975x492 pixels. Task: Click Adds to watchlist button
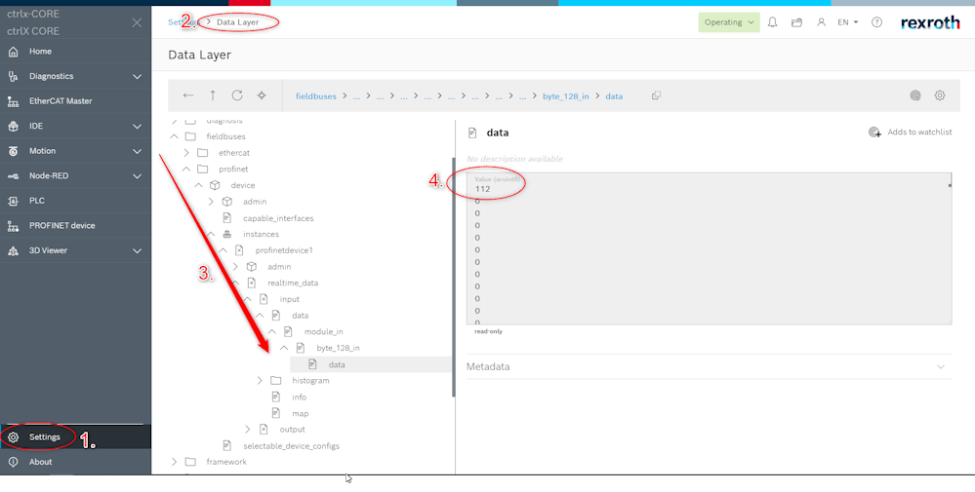911,132
